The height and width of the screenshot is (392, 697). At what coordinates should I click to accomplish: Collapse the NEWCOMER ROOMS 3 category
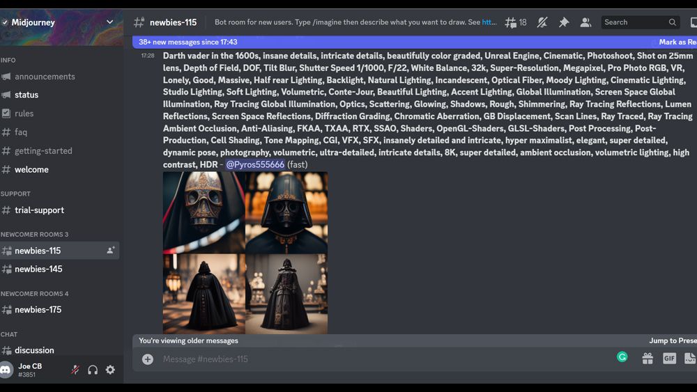click(34, 235)
